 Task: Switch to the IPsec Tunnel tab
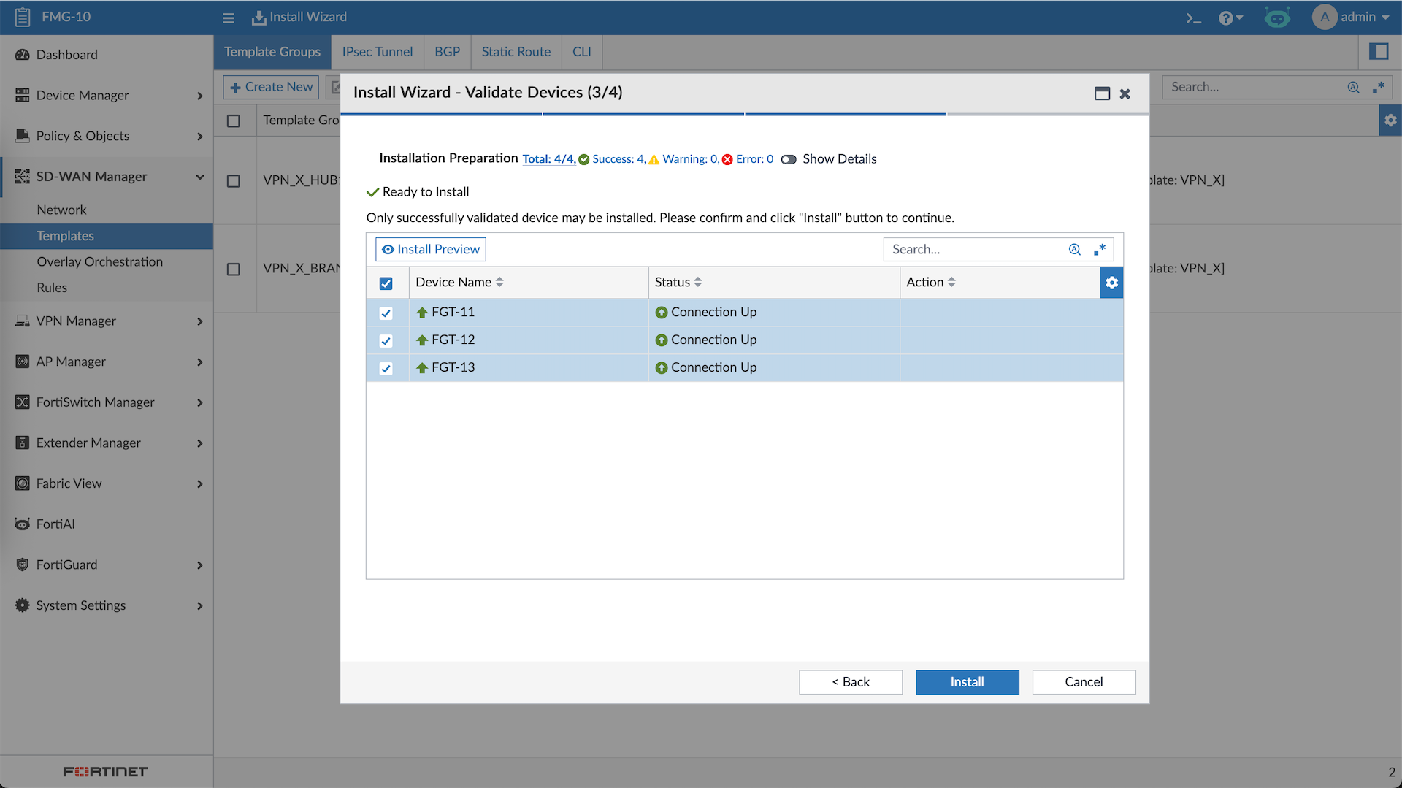(x=377, y=52)
